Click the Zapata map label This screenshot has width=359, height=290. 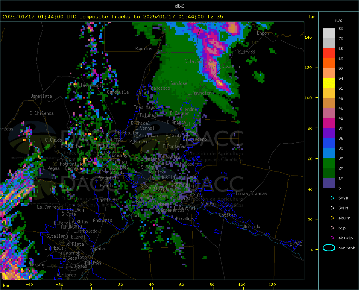click(x=98, y=249)
